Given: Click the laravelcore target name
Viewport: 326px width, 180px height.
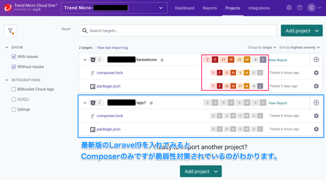Looking at the screenshot, I should coord(132,60).
